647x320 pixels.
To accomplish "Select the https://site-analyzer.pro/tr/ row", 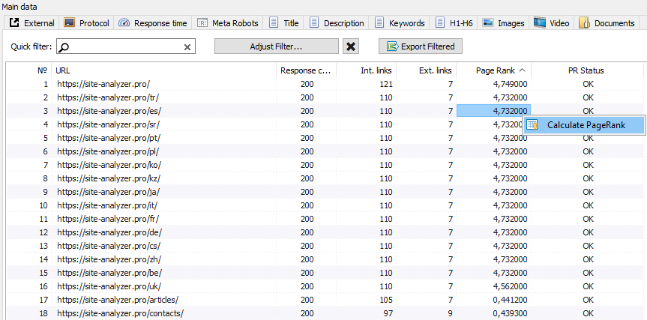I will 325,97.
